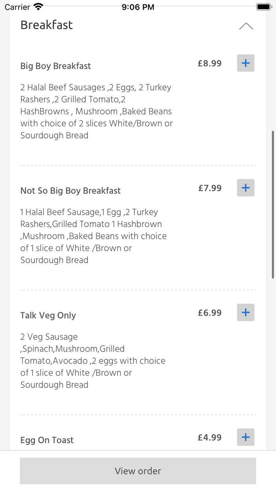Select the Talk Veg Only menu item
The height and width of the screenshot is (491, 276).
point(48,315)
